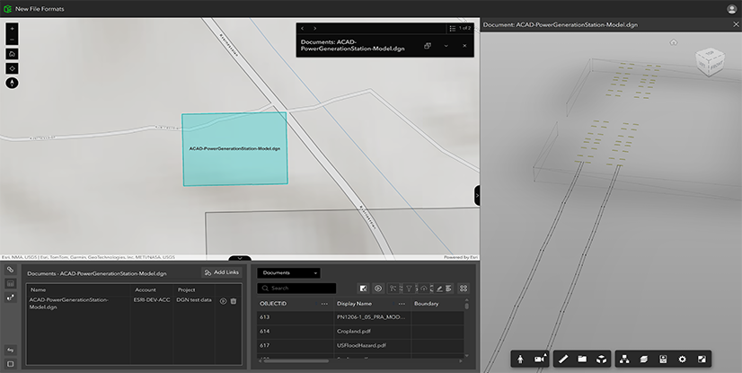Return map to home extent
742x373 pixels.
pos(12,54)
